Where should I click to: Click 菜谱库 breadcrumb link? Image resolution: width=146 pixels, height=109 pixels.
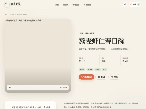(12, 14)
